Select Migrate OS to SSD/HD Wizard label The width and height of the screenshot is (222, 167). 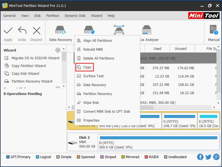[x=35, y=58]
